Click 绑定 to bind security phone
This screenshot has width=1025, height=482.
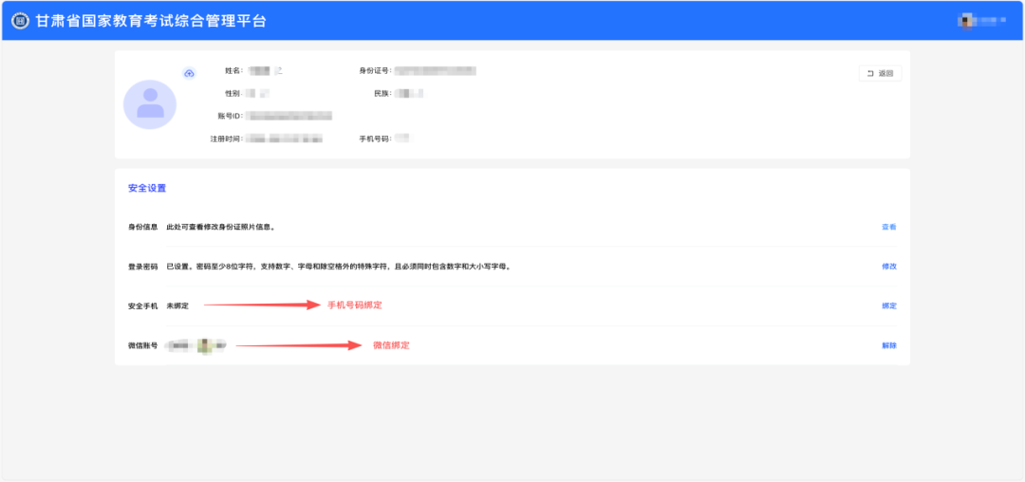click(888, 306)
